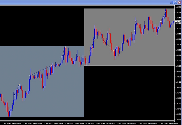Viewport: 182px width, 125px height.
Task: Click the 19 Apr 06:25 time label
Action: (x=17, y=123)
